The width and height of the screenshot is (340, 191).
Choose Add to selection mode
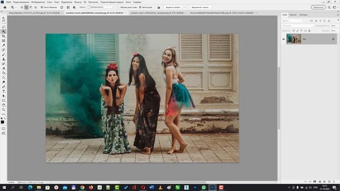(x=26, y=7)
